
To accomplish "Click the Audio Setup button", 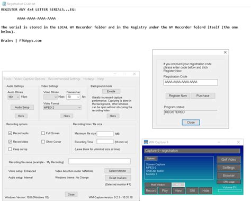I will 22,107.
